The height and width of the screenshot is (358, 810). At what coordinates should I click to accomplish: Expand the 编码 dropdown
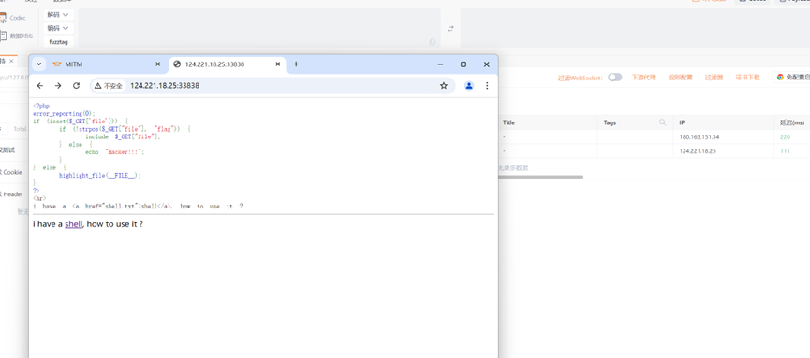pyautogui.click(x=59, y=28)
